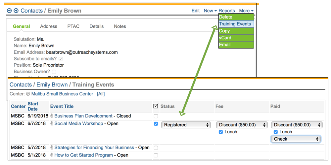This screenshot has width=331, height=165.
Task: Uncheck the Social Media Workshop row checkbox
Action: 156,124
